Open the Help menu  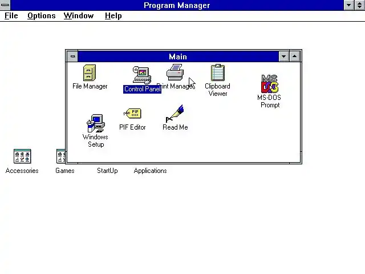click(x=113, y=16)
